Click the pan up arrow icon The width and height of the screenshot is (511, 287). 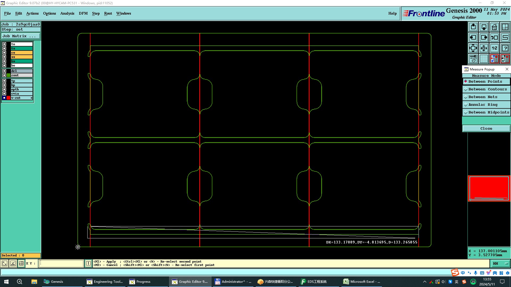pyautogui.click(x=473, y=27)
